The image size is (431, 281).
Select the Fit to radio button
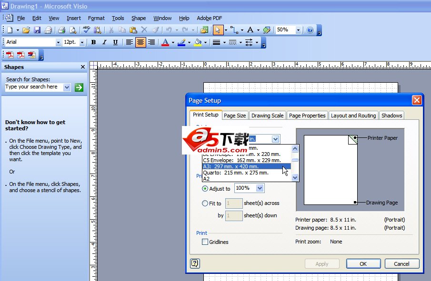coord(205,203)
